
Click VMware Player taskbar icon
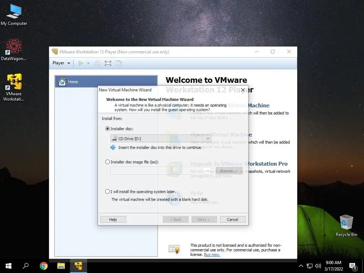click(79, 266)
